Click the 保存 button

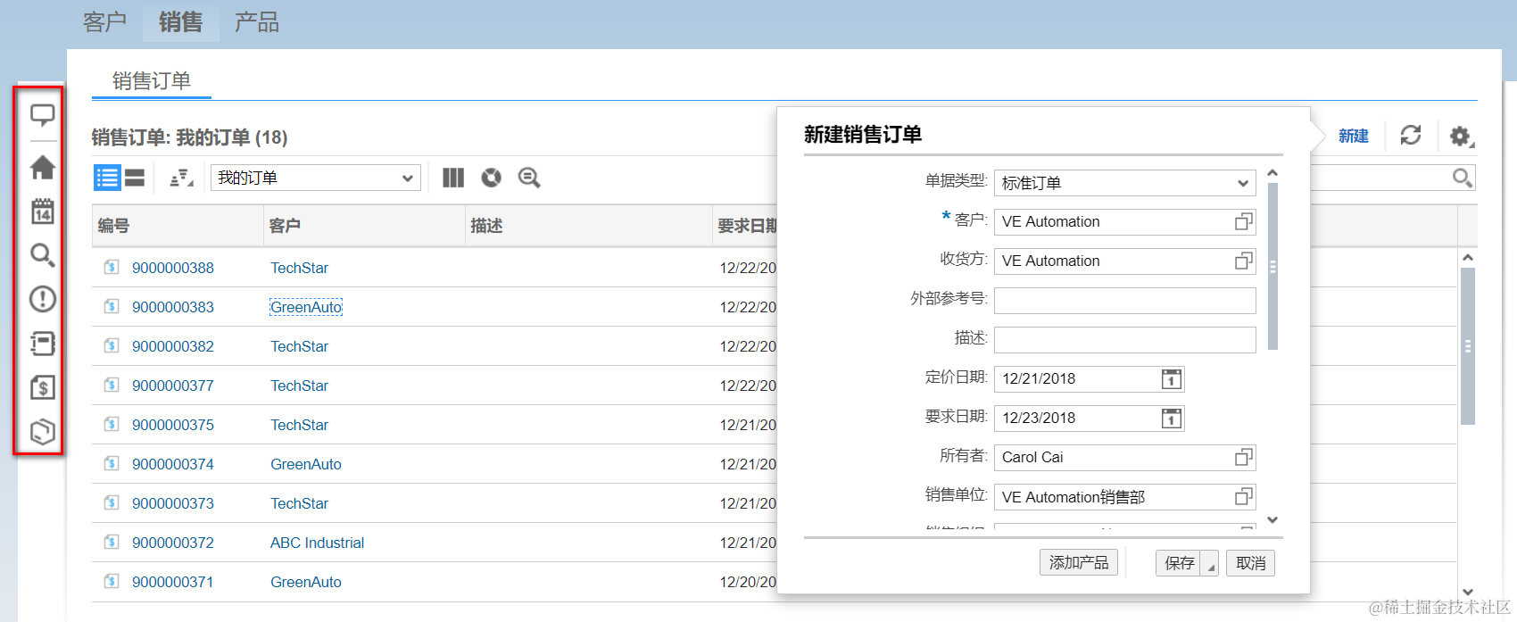1180,563
